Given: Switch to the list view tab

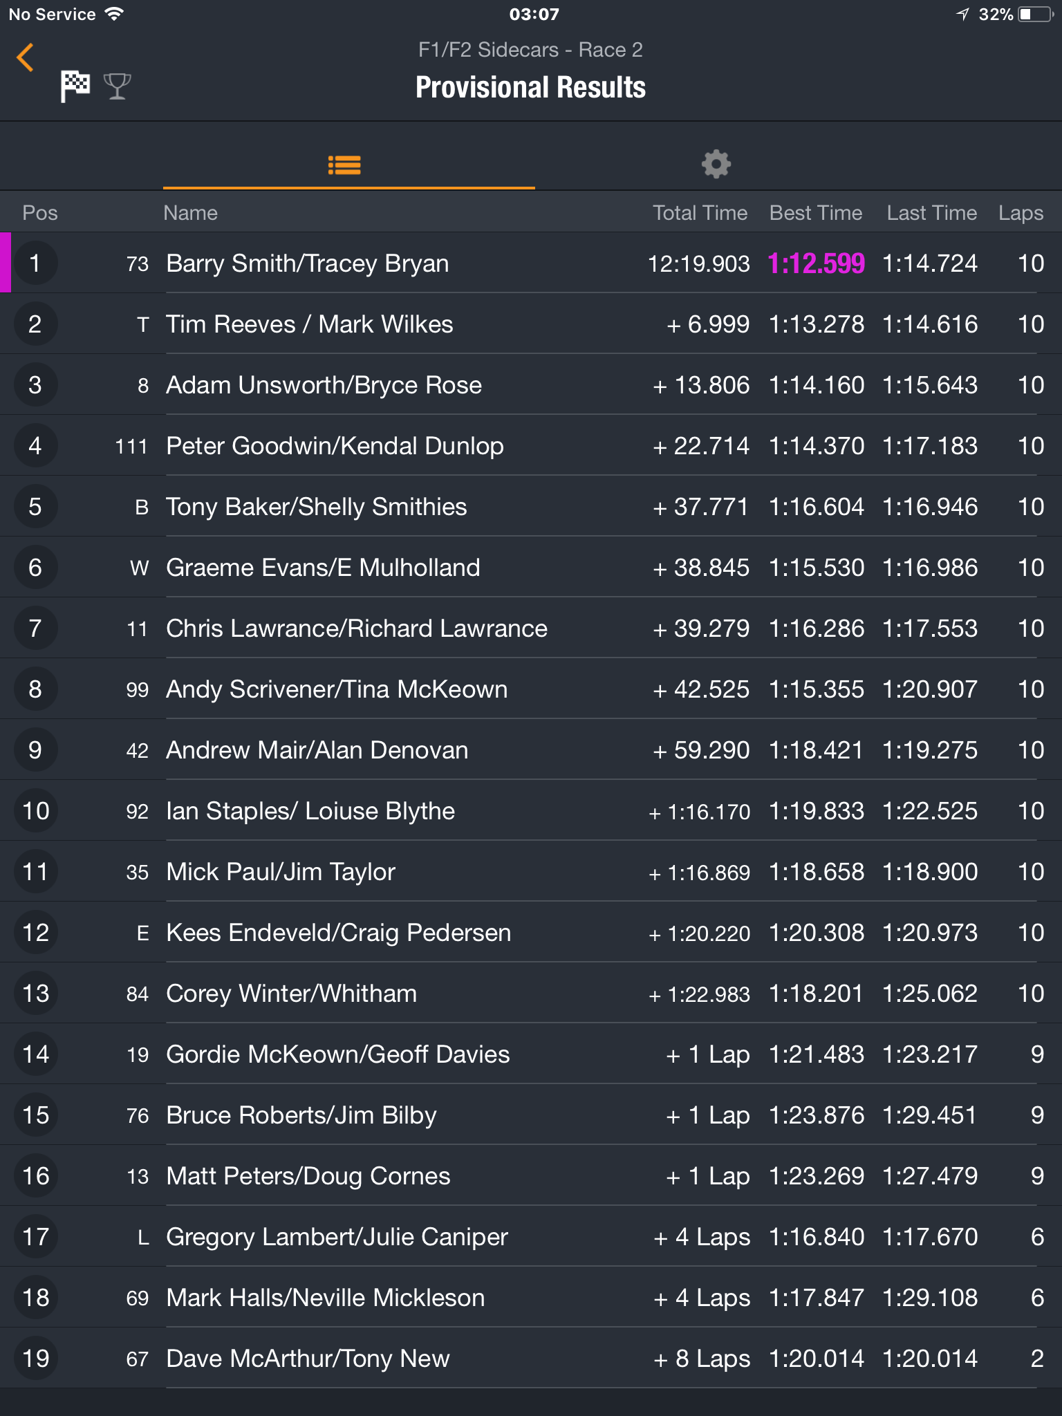Looking at the screenshot, I should point(344,165).
